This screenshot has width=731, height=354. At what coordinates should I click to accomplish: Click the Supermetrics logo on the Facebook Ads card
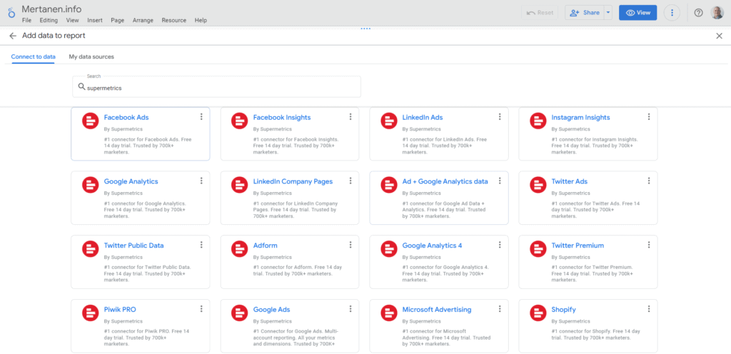click(x=90, y=121)
